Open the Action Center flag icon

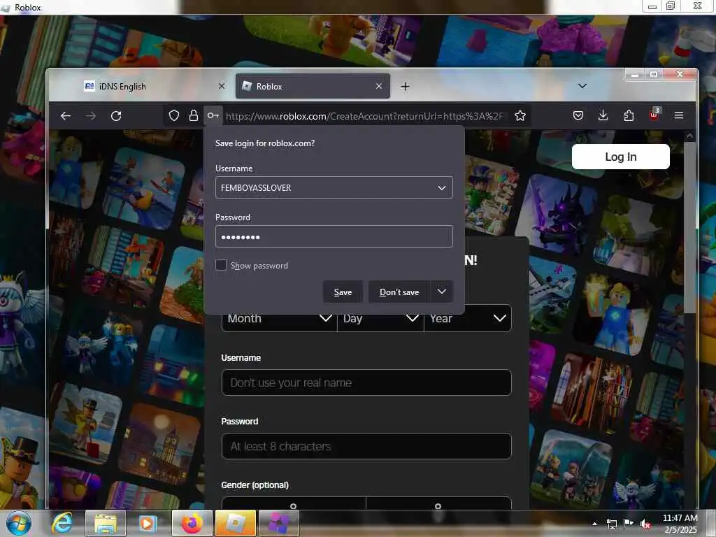click(629, 523)
